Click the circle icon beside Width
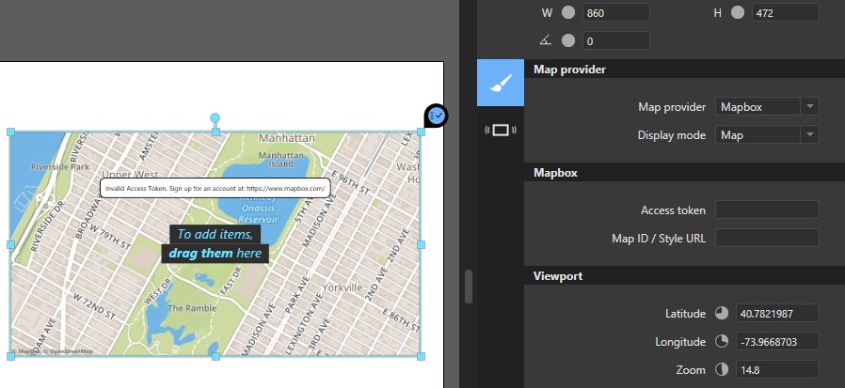 pyautogui.click(x=568, y=13)
